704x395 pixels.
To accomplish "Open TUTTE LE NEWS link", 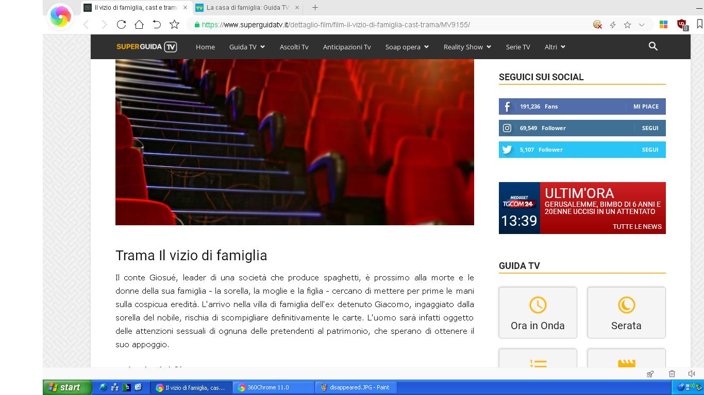I will point(637,226).
